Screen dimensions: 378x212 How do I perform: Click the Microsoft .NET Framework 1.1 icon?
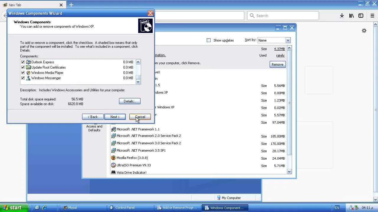(113, 129)
